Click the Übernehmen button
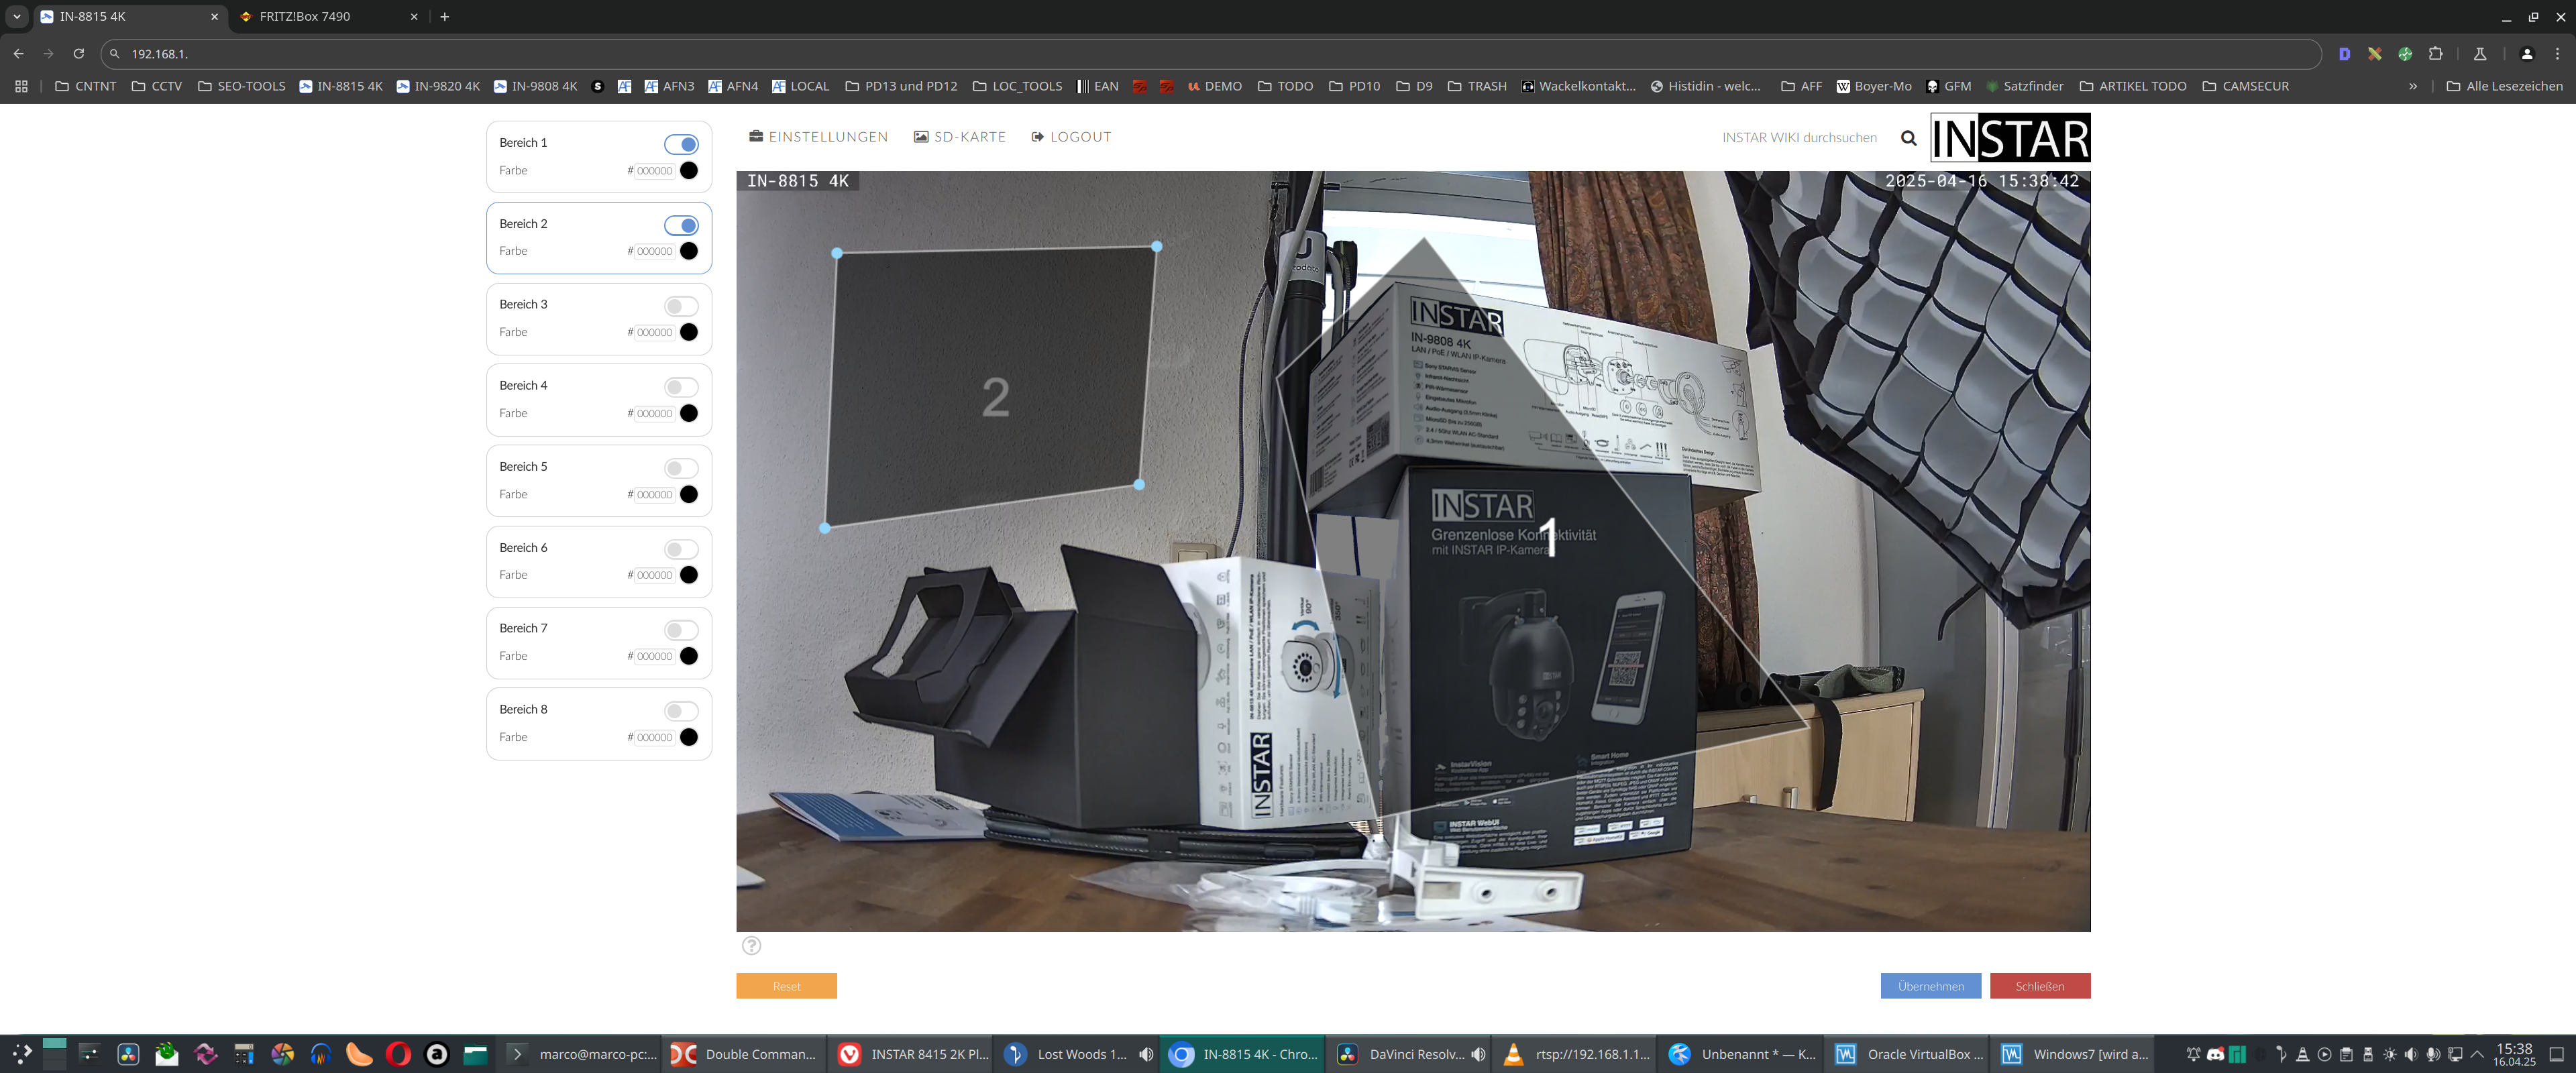Image resolution: width=2576 pixels, height=1073 pixels. click(1930, 986)
